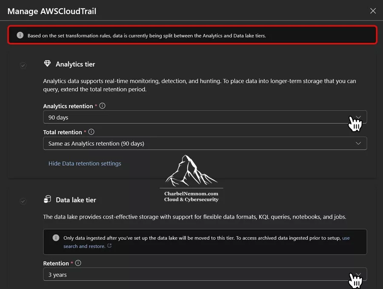
Task: Open the data lake Retention 3 years dropdown
Action: coord(205,275)
